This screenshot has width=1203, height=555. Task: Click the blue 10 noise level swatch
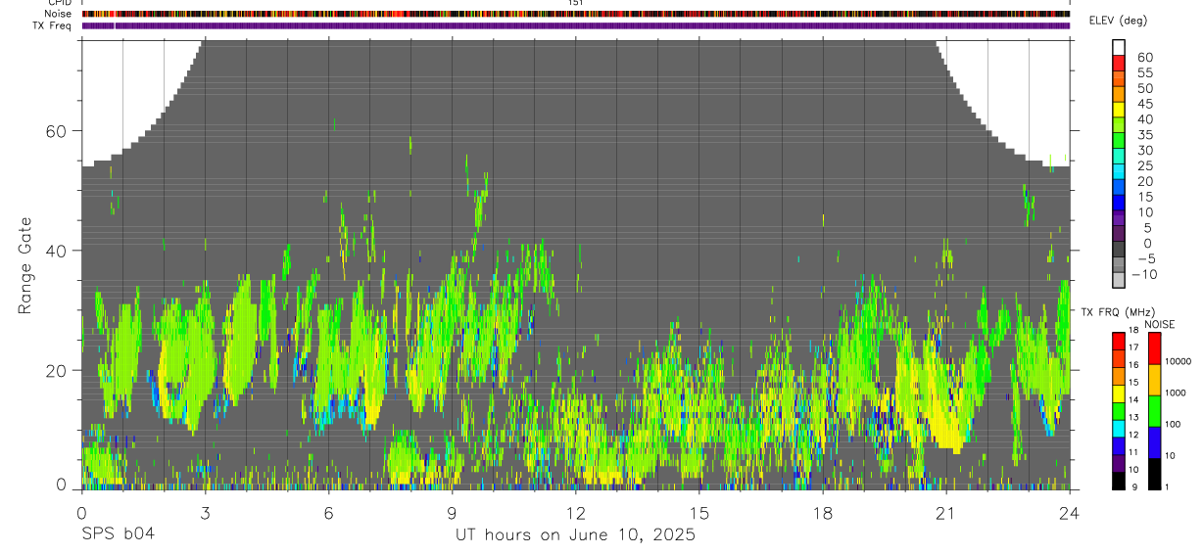coord(1154,442)
